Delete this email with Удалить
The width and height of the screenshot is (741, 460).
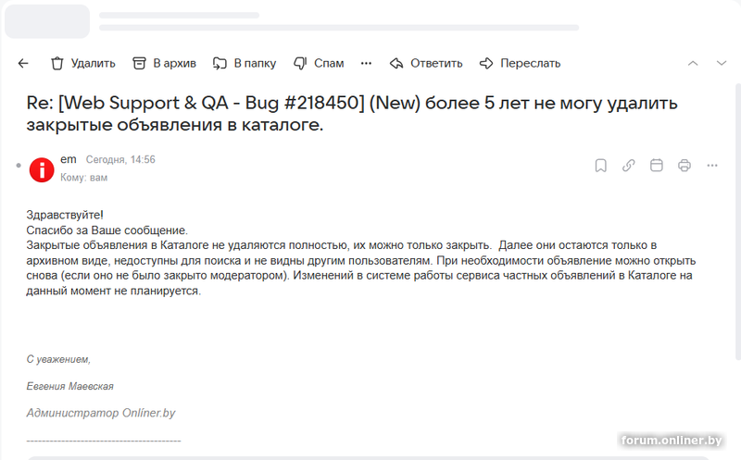coord(83,64)
